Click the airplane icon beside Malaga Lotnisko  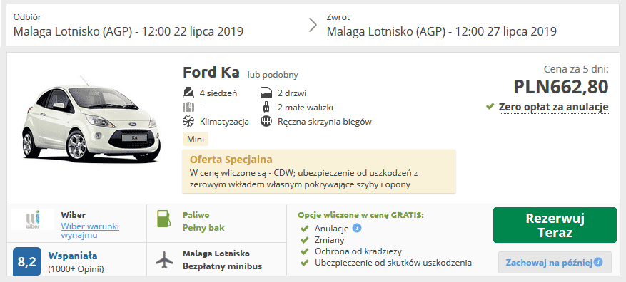(164, 260)
